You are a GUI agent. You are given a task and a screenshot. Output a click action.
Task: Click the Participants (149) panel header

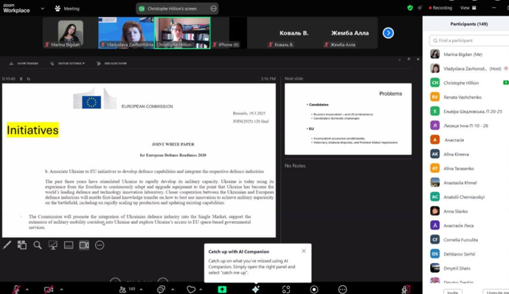[468, 24]
